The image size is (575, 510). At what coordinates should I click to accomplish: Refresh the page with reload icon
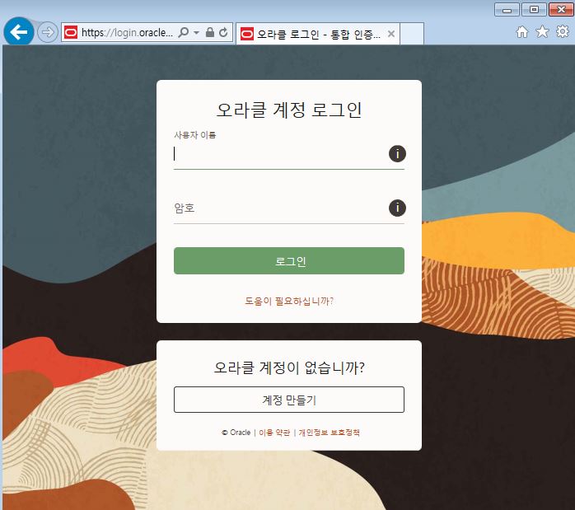[224, 32]
